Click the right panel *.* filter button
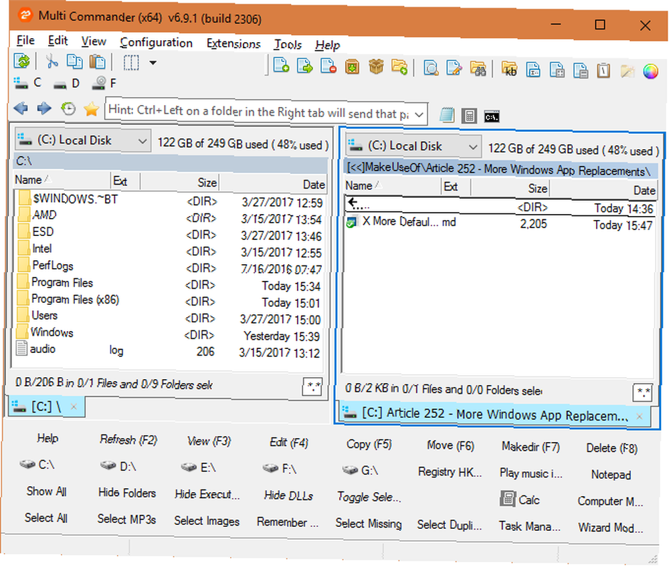 click(x=642, y=392)
